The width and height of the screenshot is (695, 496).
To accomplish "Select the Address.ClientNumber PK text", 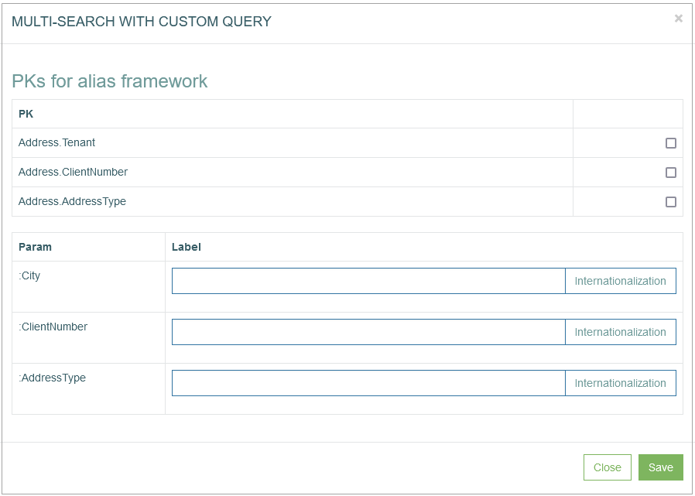I will click(x=73, y=172).
